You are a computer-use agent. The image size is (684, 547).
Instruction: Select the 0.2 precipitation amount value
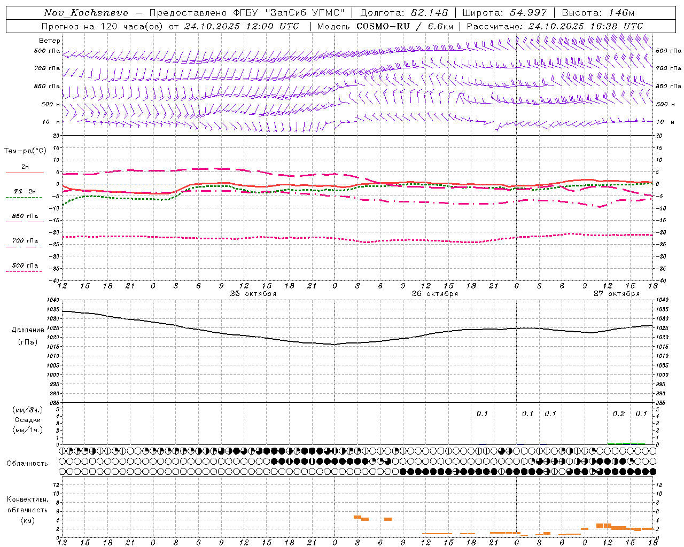pyautogui.click(x=619, y=414)
